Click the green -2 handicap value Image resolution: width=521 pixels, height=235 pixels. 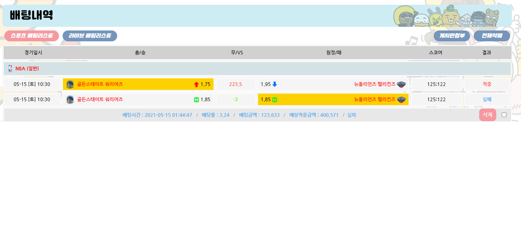(235, 99)
